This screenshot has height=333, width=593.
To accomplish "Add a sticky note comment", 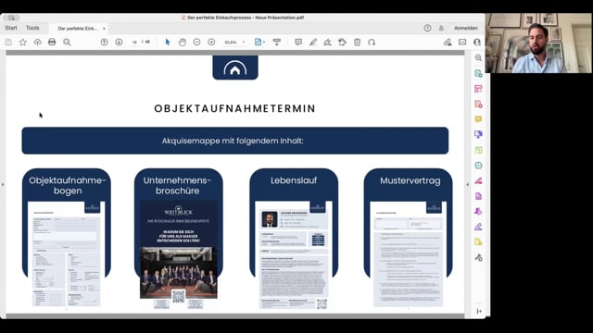I will (298, 43).
